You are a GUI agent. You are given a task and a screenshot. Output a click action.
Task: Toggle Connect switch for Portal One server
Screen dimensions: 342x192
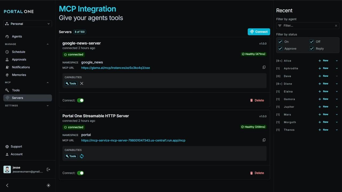(x=80, y=173)
